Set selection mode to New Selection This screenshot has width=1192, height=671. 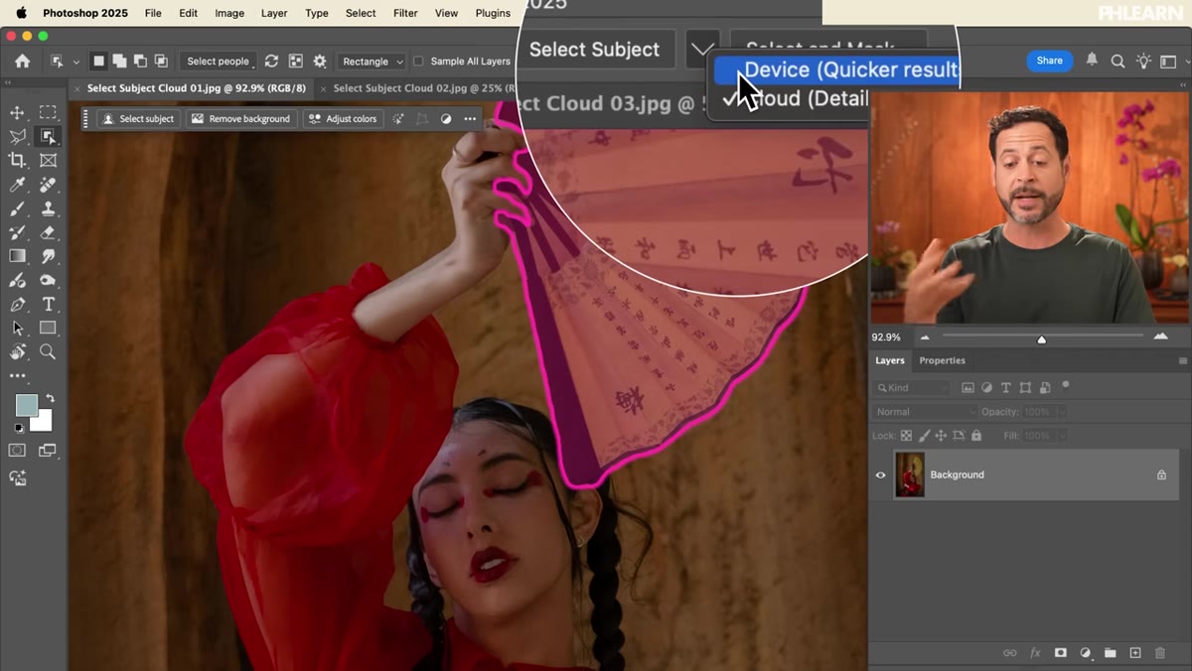click(x=98, y=61)
